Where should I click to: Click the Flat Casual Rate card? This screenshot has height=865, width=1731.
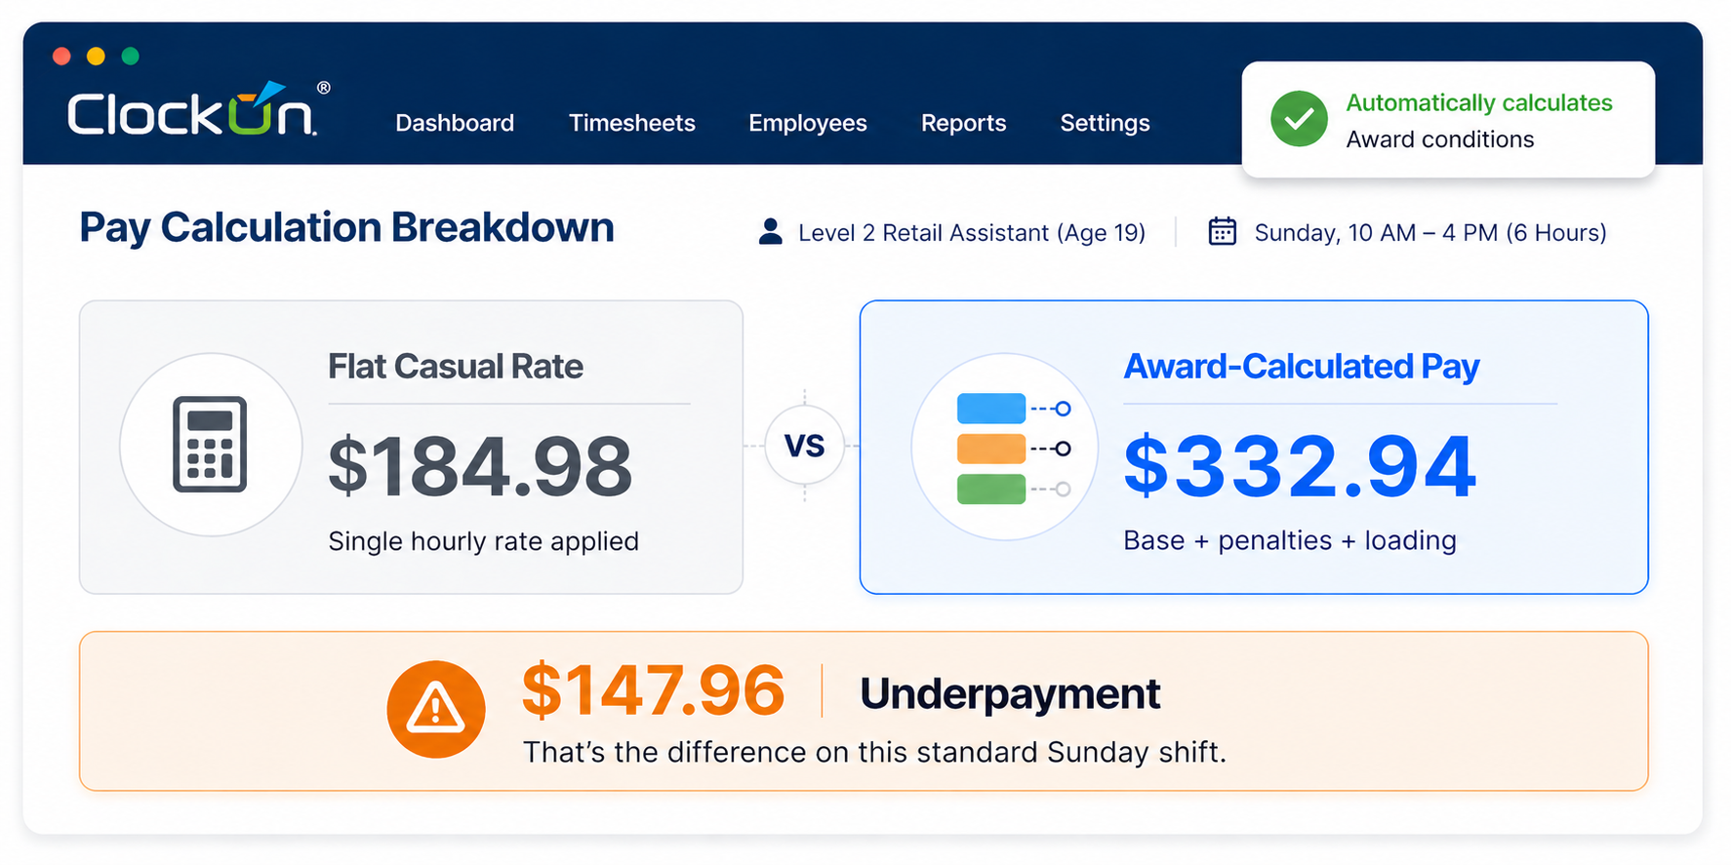click(x=410, y=447)
